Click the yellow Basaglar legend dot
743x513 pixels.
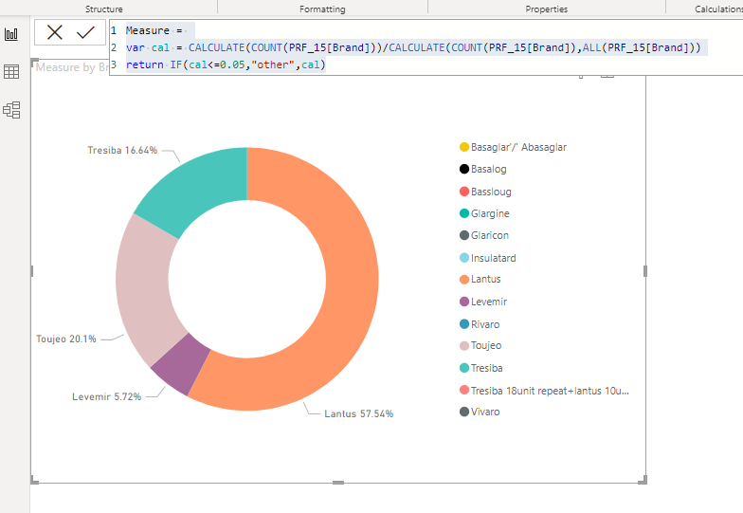[464, 147]
